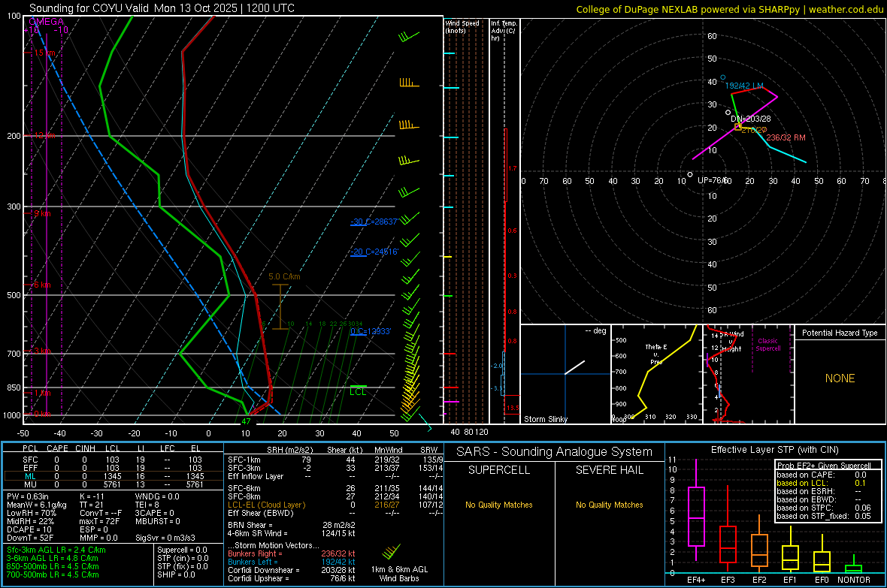The height and width of the screenshot is (588, 887).
Task: Click the SHIP = 0.0 value
Action: tap(176, 574)
